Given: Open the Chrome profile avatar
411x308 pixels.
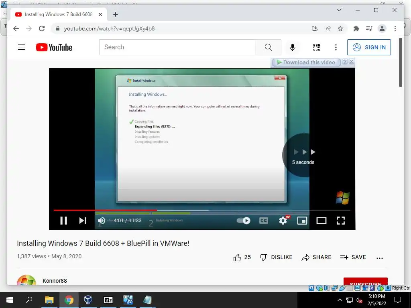Looking at the screenshot, I should 382,28.
